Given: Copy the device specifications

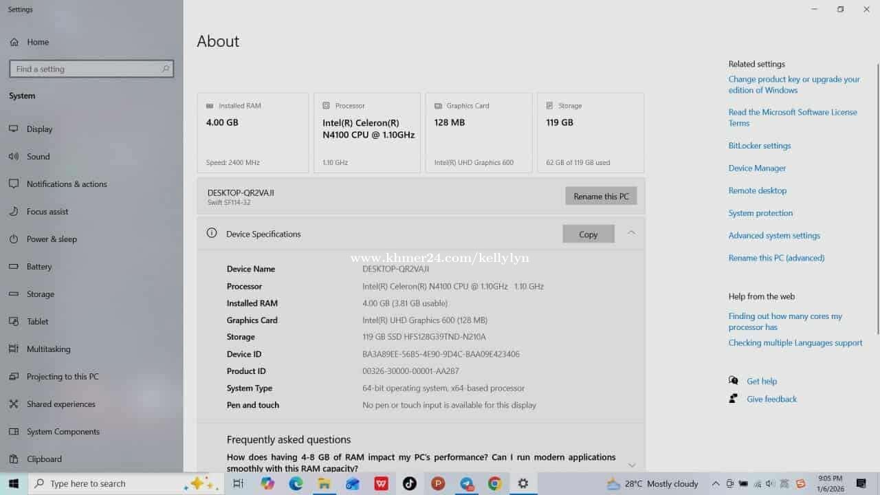Looking at the screenshot, I should (588, 234).
